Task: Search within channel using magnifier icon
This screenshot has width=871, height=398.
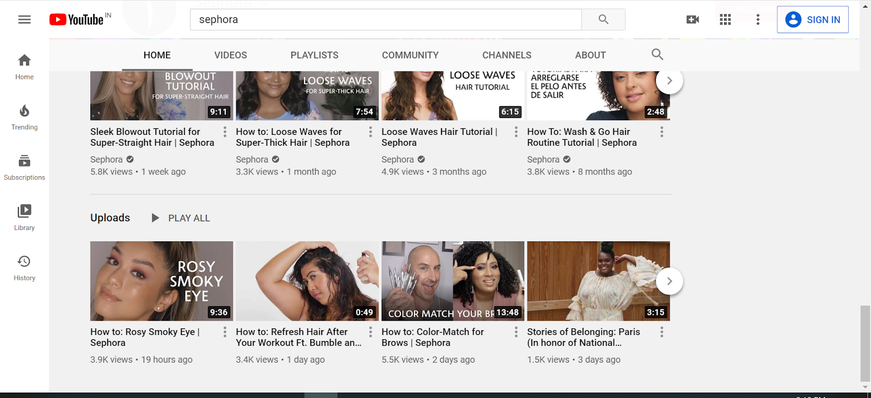Action: point(657,54)
